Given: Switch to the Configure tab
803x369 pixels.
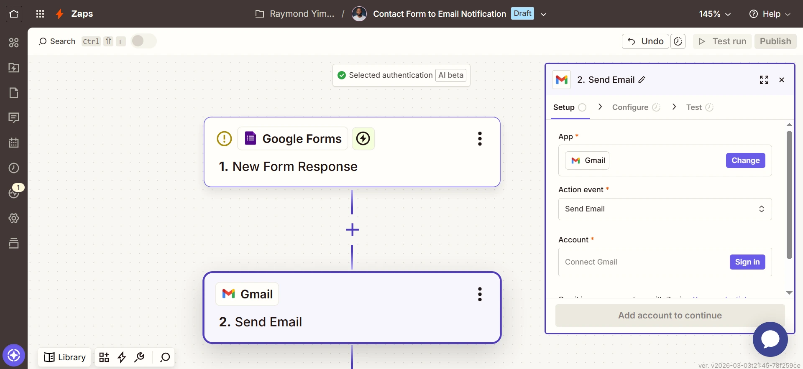Looking at the screenshot, I should 630,107.
